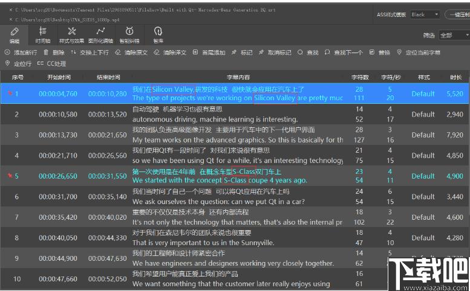The image size is (470, 291).
Task: Click the 替换 replace button
Action: click(380, 53)
